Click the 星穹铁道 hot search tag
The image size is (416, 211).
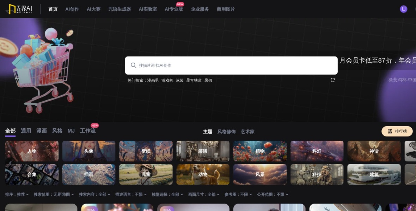(x=194, y=80)
